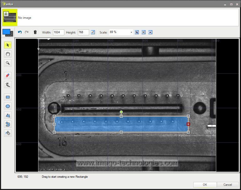The image size is (241, 190).
Task: Confirm with the OK button
Action: coord(205,185)
